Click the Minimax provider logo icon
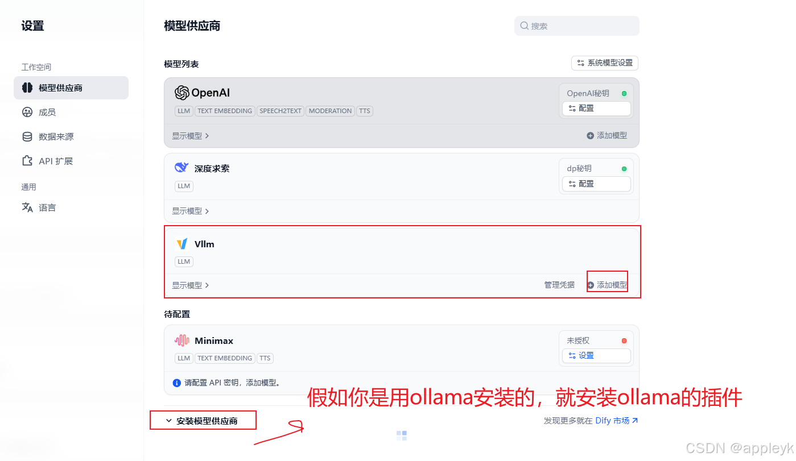Screen dimensions: 796x461 [x=182, y=340]
